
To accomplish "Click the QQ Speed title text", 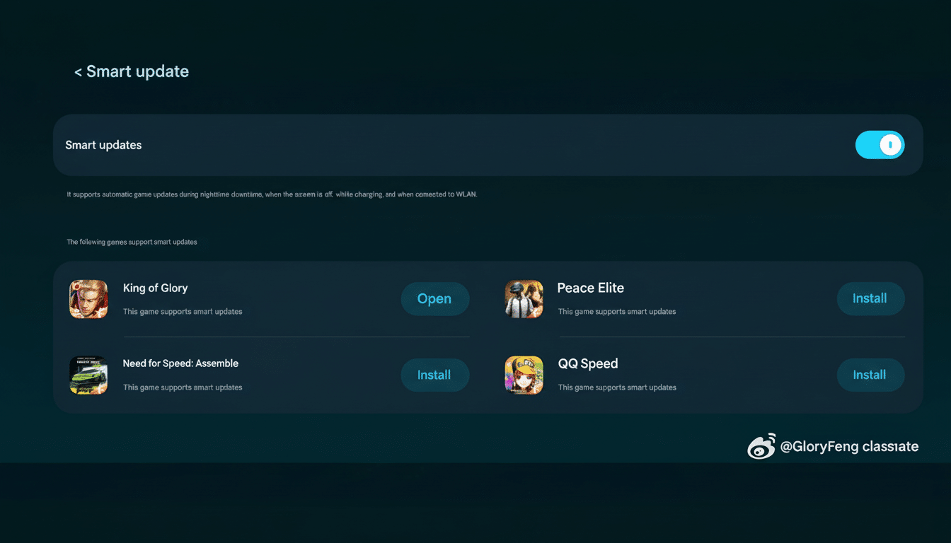I will point(588,363).
